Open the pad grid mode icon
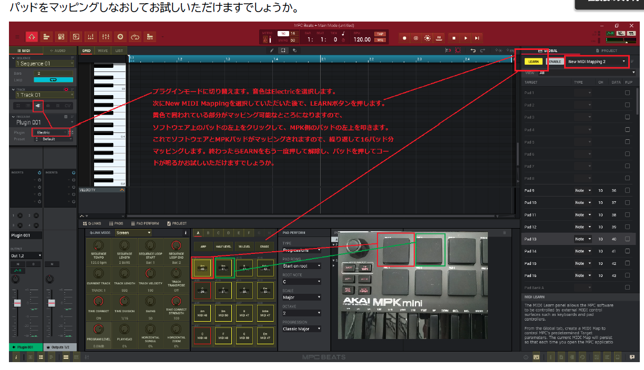The image size is (644, 370). [x=62, y=37]
